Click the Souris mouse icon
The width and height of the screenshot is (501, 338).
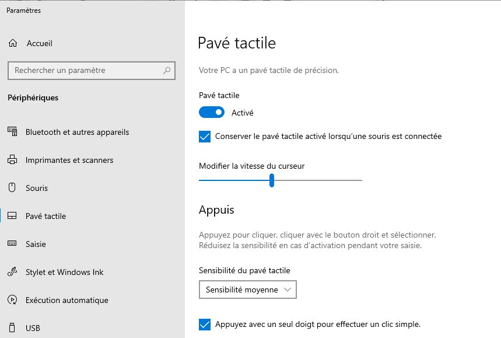click(x=12, y=188)
